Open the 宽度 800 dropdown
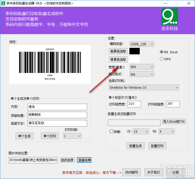Viewport: 195px width, 179px height. tap(142, 67)
